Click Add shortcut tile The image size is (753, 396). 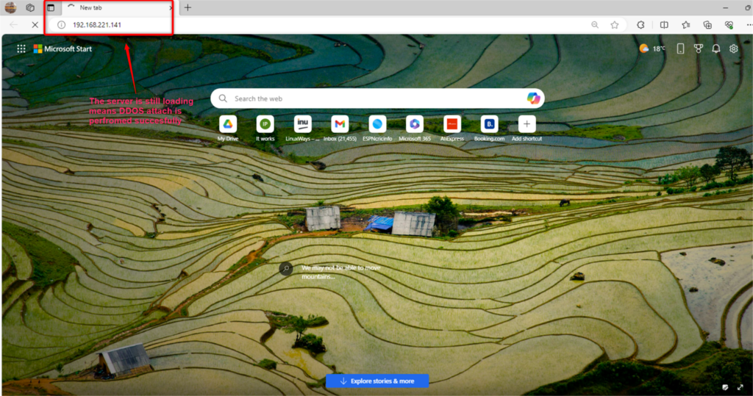click(x=527, y=129)
